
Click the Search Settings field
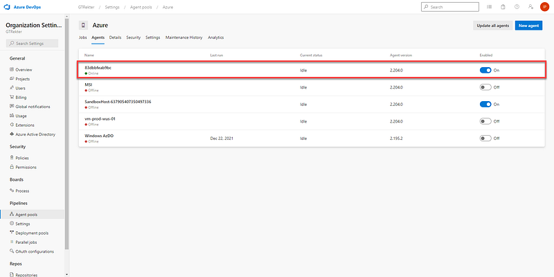pyautogui.click(x=32, y=44)
